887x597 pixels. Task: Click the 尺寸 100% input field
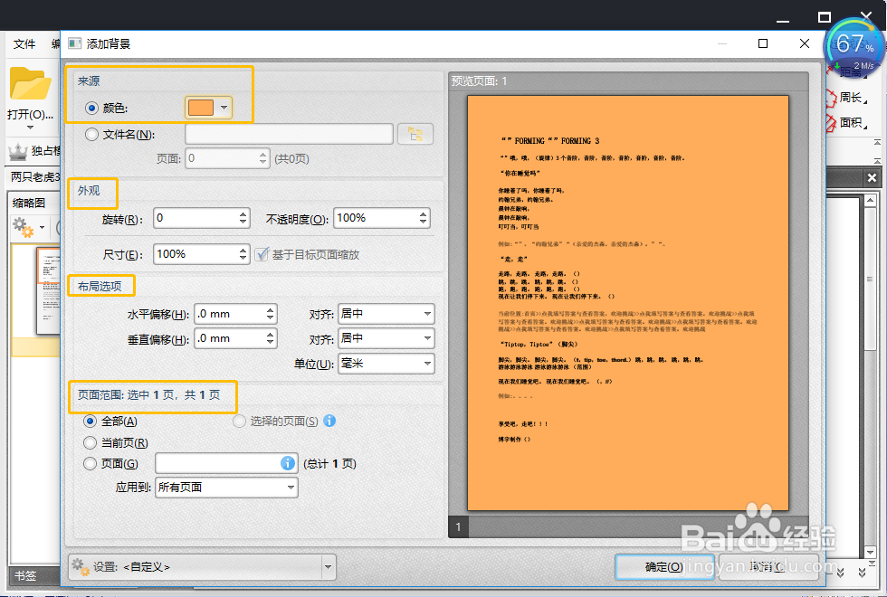[196, 254]
